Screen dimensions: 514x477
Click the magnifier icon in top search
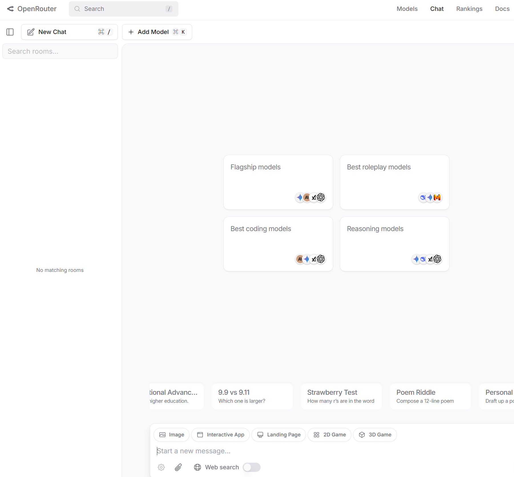click(x=77, y=9)
